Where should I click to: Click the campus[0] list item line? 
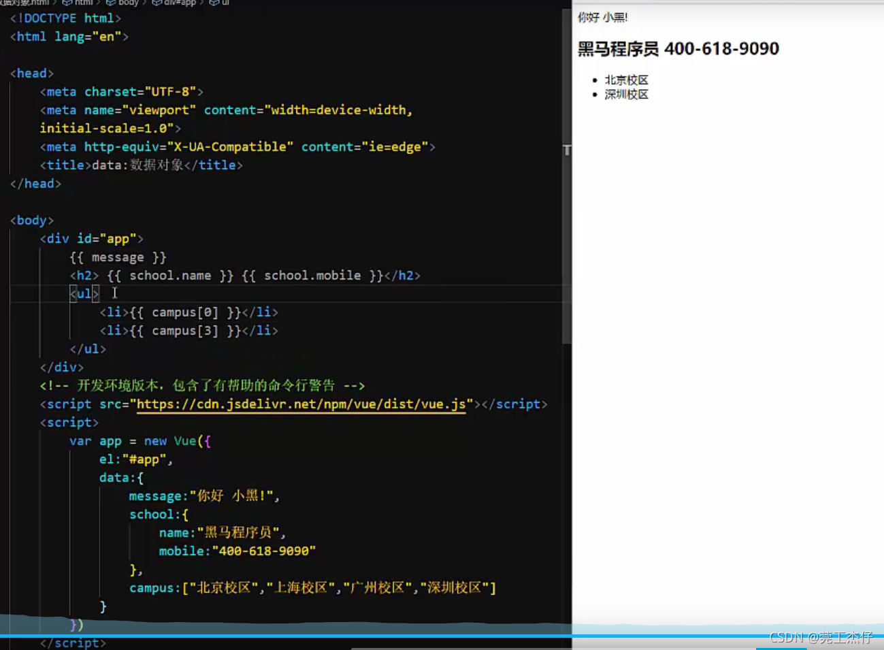(x=189, y=312)
